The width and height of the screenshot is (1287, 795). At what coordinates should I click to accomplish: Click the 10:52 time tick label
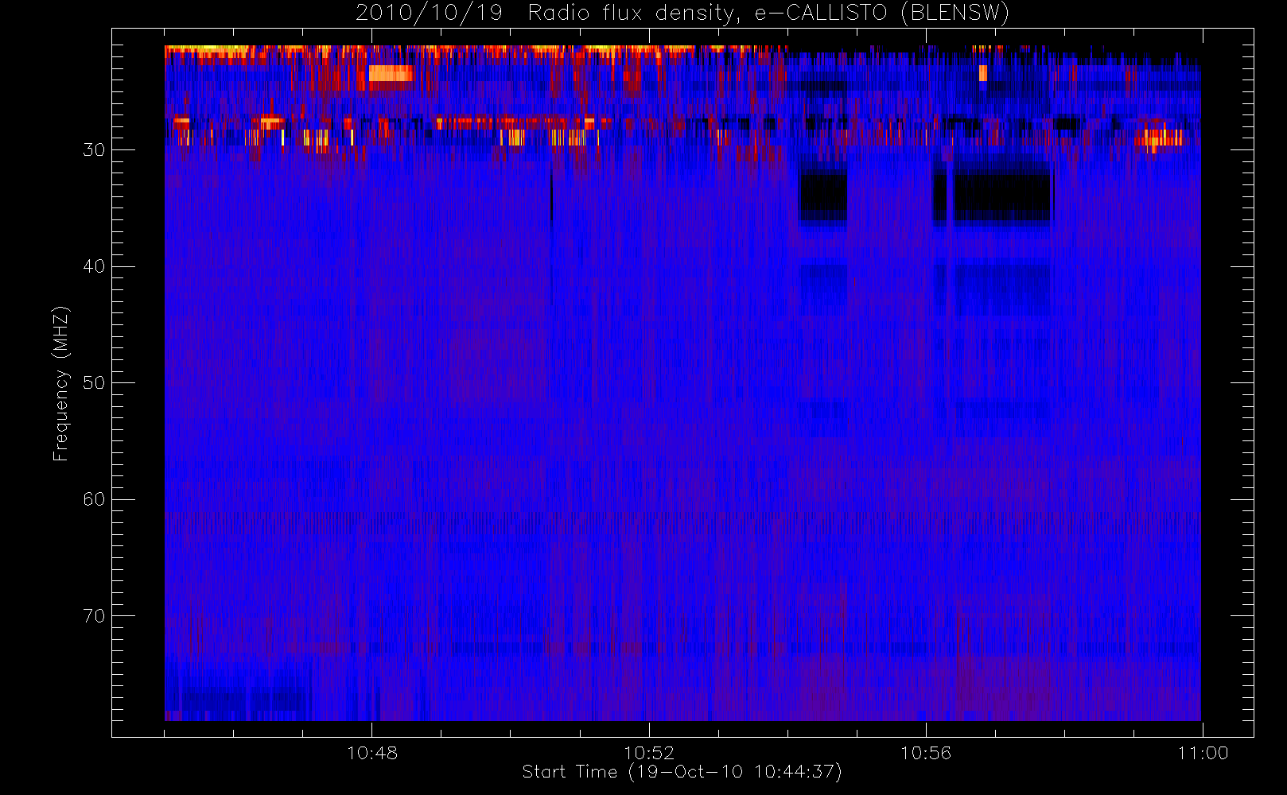click(x=648, y=753)
